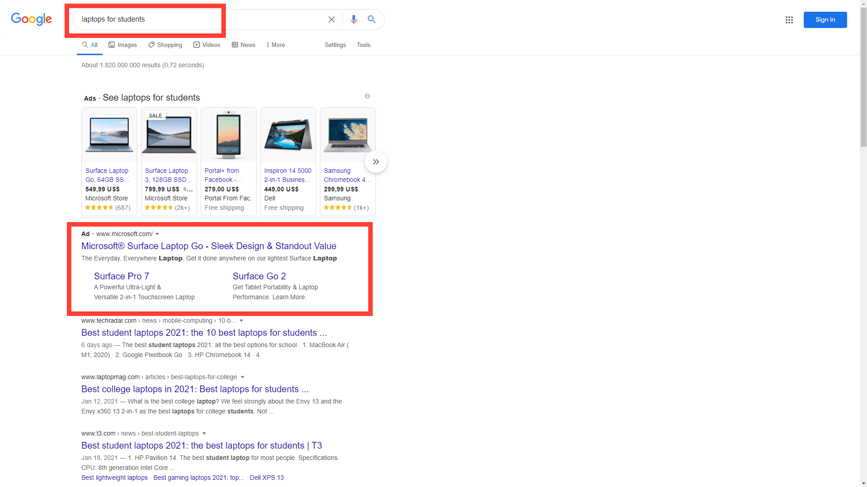The height and width of the screenshot is (487, 867).
Task: Switch to the News tab
Action: click(x=244, y=45)
